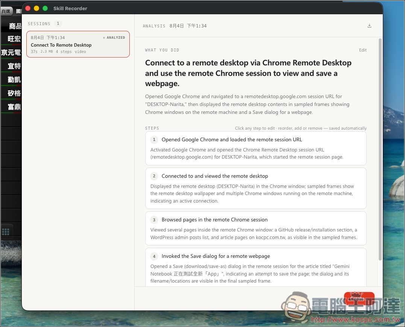405x327 pixels.
Task: Click the summary paragraph starting 'Opened Google Chrome and navigated'
Action: (247, 104)
